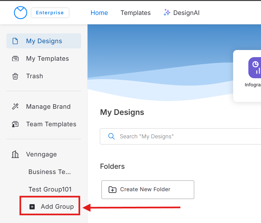
Task: Click the Enterprise plan badge
Action: pyautogui.click(x=50, y=13)
